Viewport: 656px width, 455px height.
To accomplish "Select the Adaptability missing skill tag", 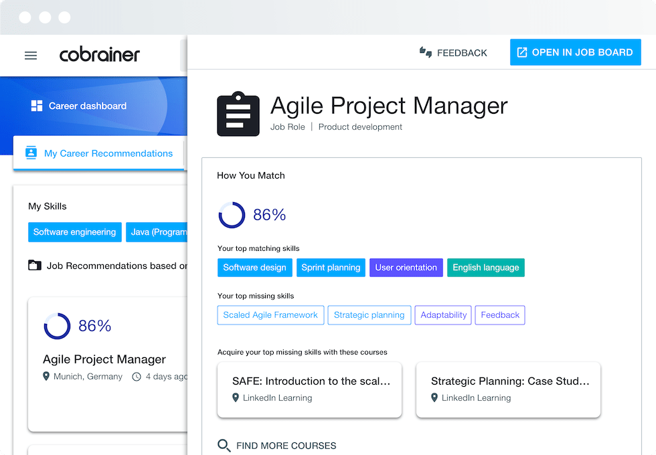I will [x=443, y=314].
